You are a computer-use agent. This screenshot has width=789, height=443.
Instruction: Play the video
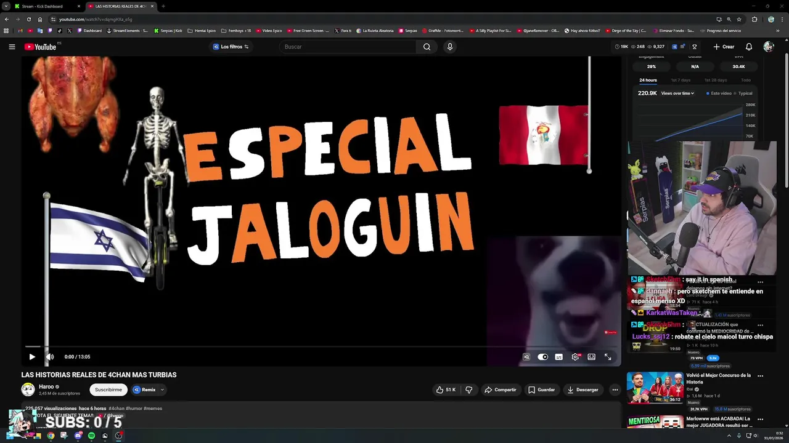click(x=32, y=357)
